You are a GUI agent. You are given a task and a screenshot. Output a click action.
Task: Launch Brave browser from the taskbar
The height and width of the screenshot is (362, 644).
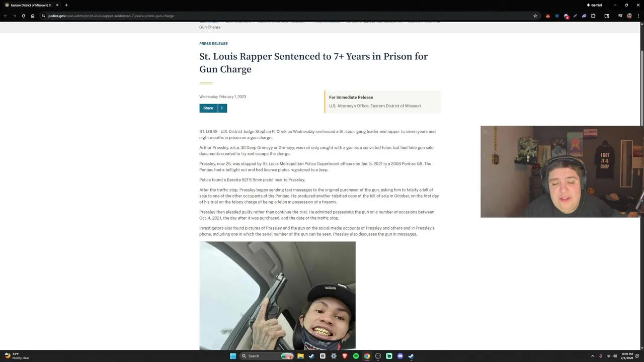[x=345, y=356]
